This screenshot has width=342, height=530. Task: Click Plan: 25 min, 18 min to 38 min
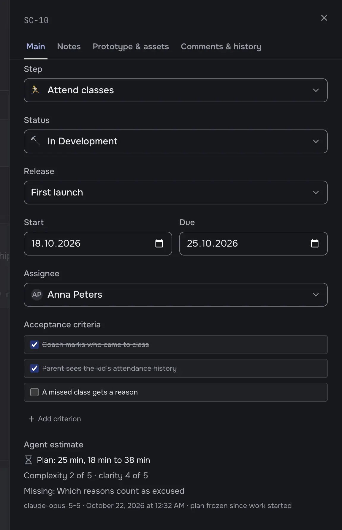pos(93,460)
